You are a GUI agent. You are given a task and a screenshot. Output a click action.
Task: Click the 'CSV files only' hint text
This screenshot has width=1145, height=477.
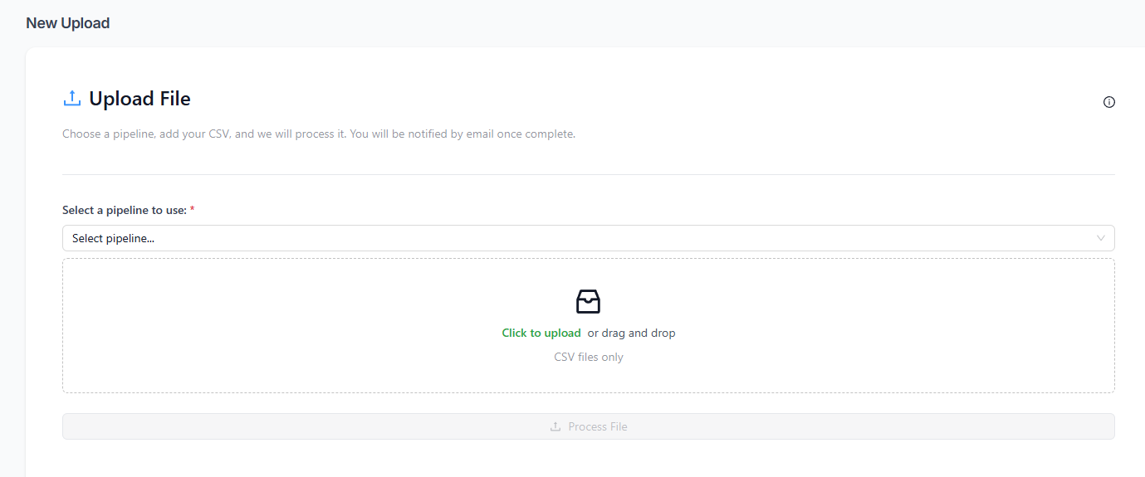tap(588, 357)
